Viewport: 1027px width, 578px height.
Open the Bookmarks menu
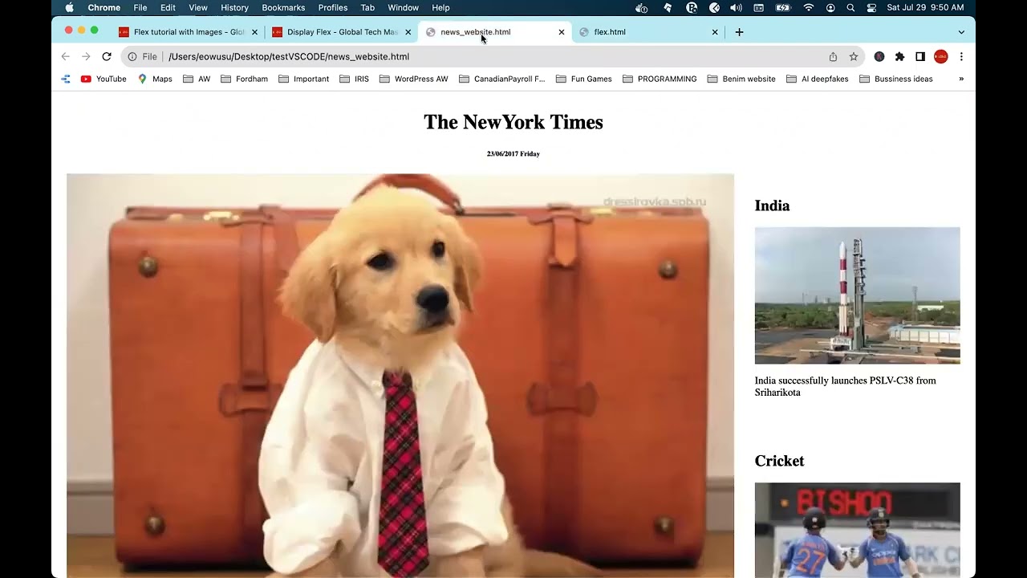(283, 8)
